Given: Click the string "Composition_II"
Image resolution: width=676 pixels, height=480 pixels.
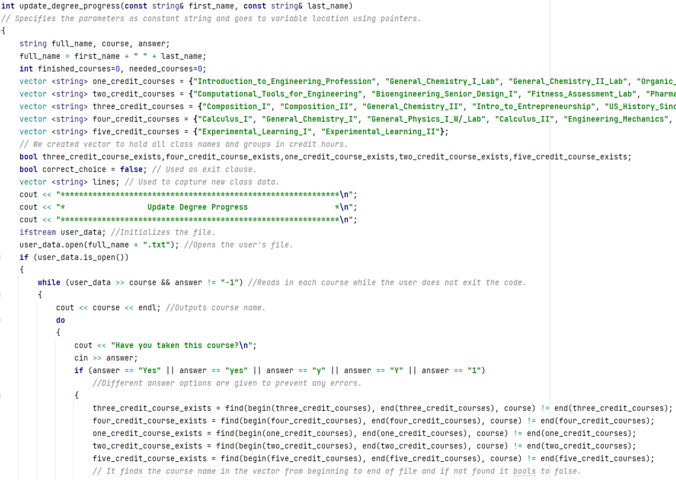Looking at the screenshot, I should (317, 106).
